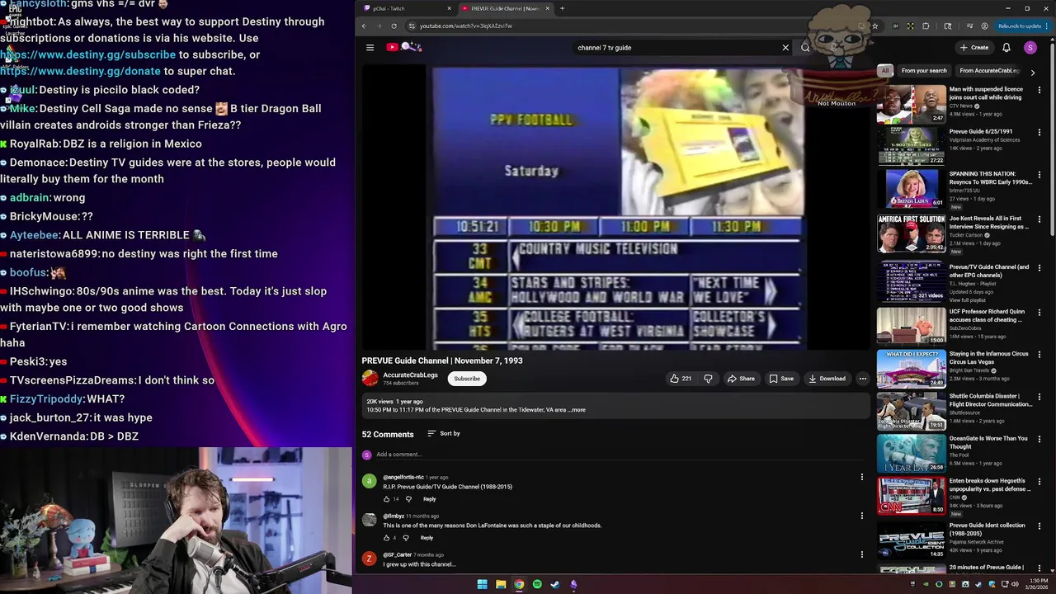Open more actions menu beside Download
Screen dimensions: 1056x594
click(x=862, y=379)
